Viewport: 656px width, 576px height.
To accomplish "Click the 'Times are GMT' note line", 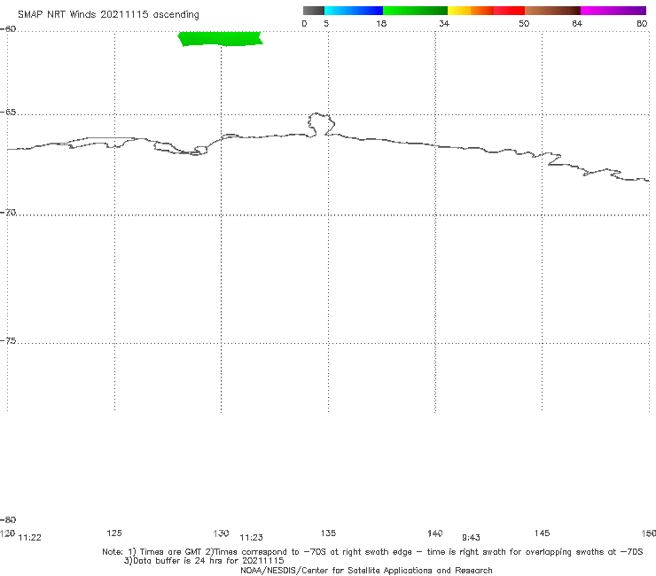I will tap(372, 552).
